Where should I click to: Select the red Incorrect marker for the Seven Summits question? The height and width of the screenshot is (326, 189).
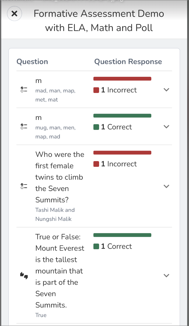pyautogui.click(x=96, y=164)
